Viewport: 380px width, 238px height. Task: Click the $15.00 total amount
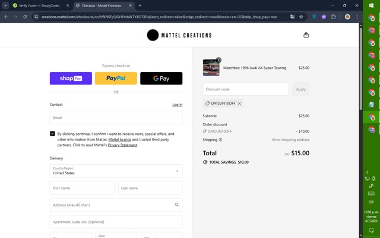(300, 153)
